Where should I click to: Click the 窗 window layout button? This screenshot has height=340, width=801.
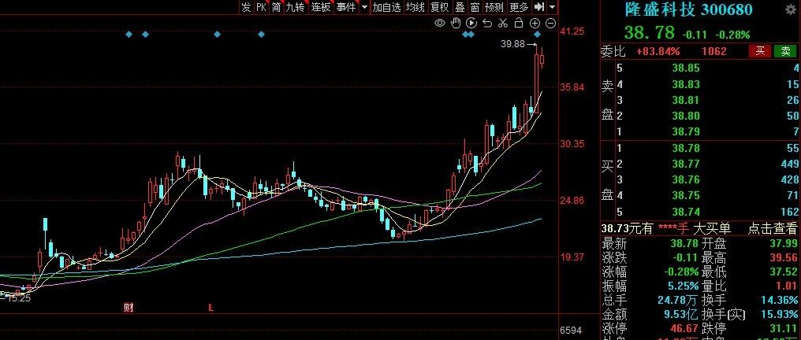point(475,7)
